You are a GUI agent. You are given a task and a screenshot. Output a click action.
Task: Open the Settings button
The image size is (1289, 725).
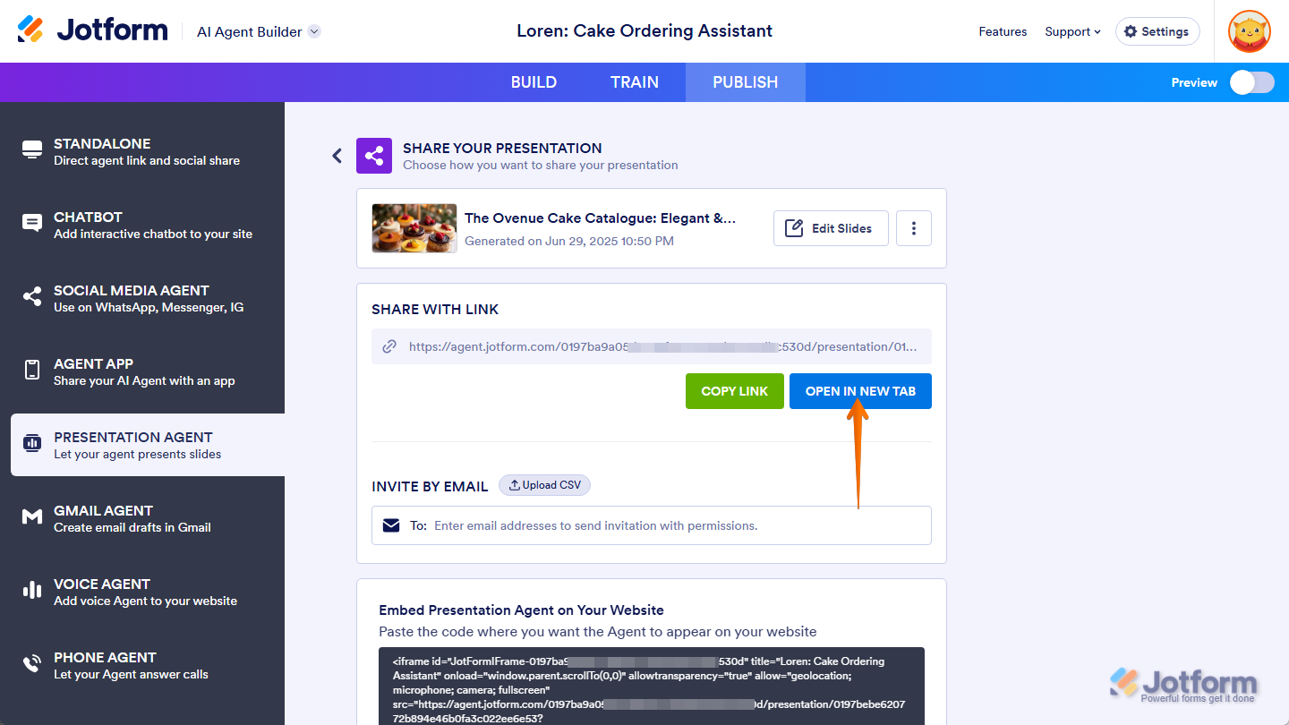click(1157, 31)
